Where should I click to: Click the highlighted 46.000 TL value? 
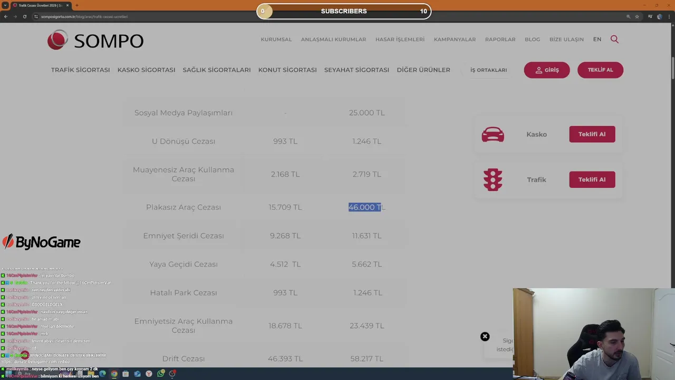pos(366,207)
